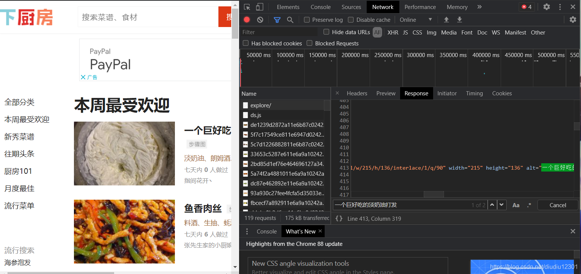This screenshot has width=581, height=274.
Task: Export HAR with the download arrow
Action: 459,20
